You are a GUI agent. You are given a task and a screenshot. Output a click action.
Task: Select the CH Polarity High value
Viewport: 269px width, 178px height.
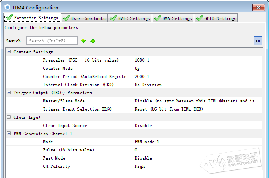click(198, 167)
